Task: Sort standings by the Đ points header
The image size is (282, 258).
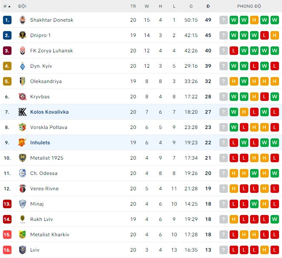Action: pyautogui.click(x=208, y=6)
